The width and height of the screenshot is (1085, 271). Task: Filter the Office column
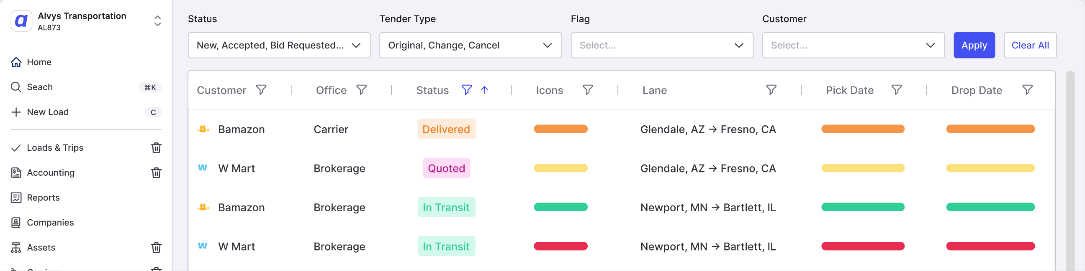[361, 90]
